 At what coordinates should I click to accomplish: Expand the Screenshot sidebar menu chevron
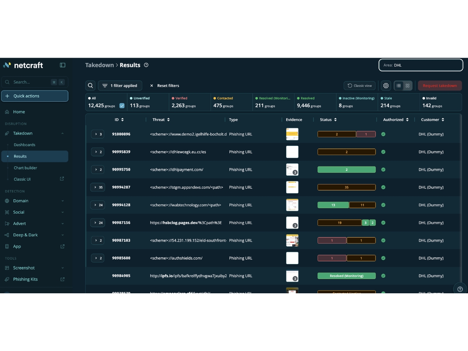tap(62, 268)
